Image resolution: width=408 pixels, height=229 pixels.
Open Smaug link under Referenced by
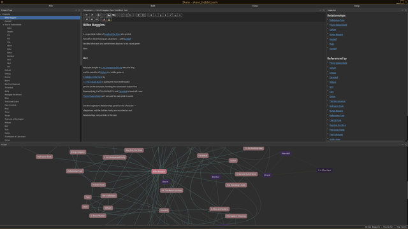[x=333, y=73]
